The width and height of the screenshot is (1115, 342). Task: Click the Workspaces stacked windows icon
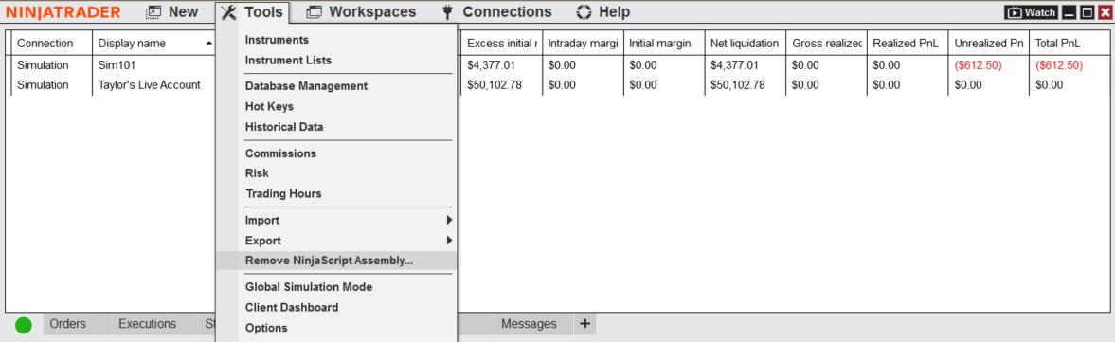(x=315, y=12)
